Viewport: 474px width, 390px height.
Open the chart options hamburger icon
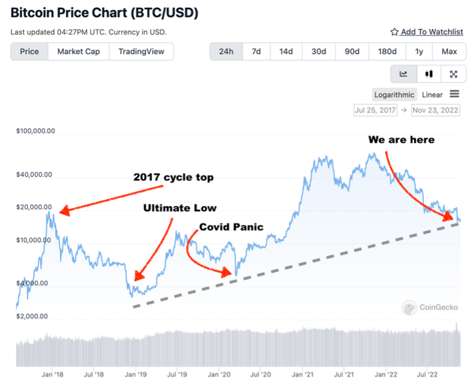[x=454, y=94]
